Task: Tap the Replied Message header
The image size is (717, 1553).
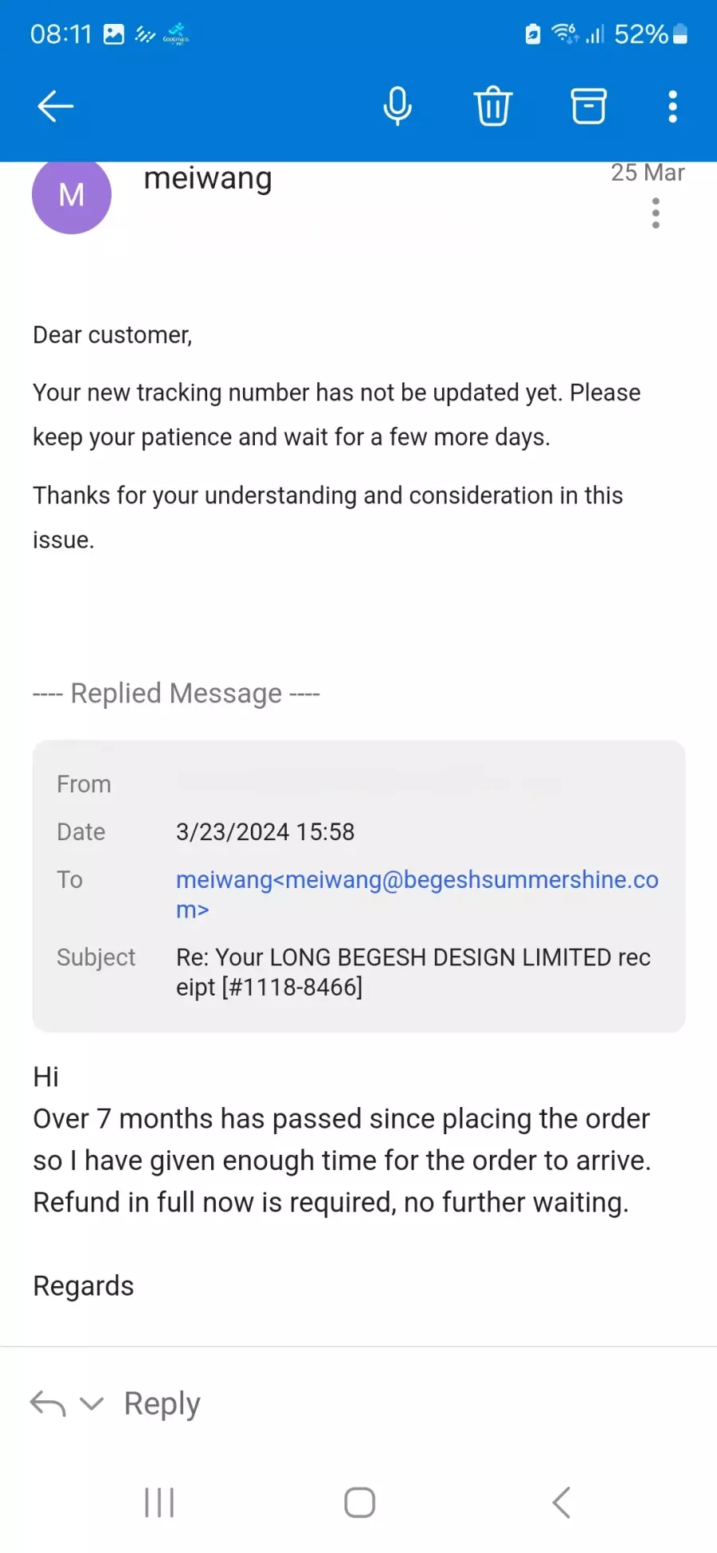Action: click(177, 693)
